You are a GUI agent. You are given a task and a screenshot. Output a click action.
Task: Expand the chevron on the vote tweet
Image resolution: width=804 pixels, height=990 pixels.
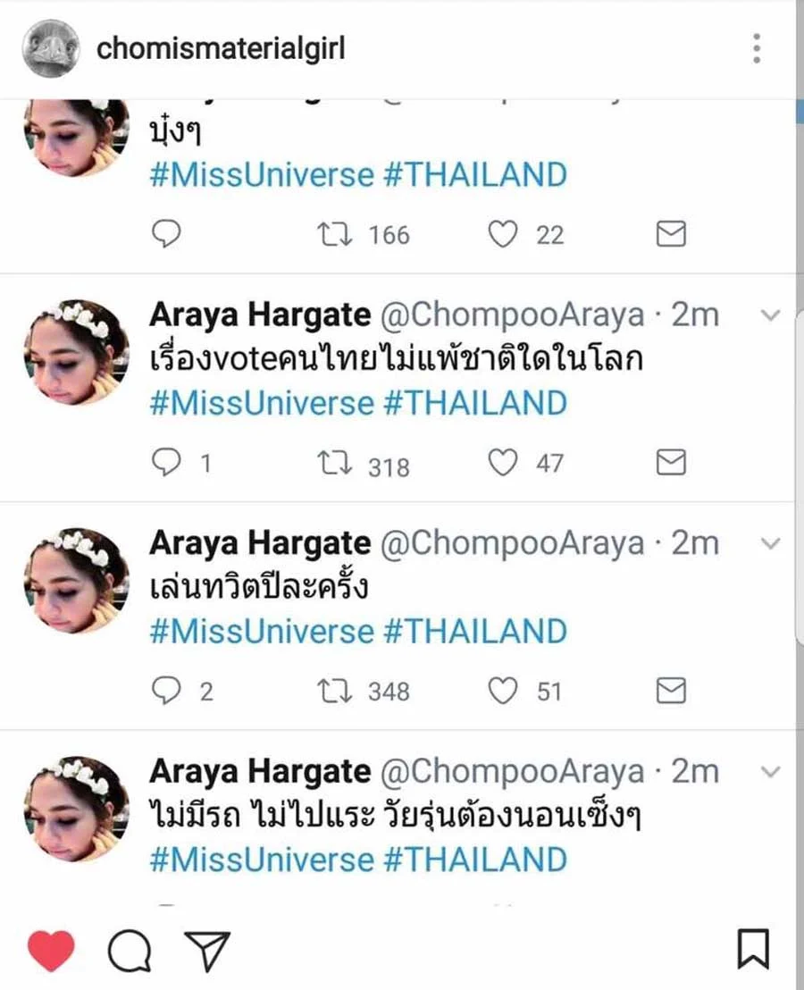pyautogui.click(x=771, y=315)
